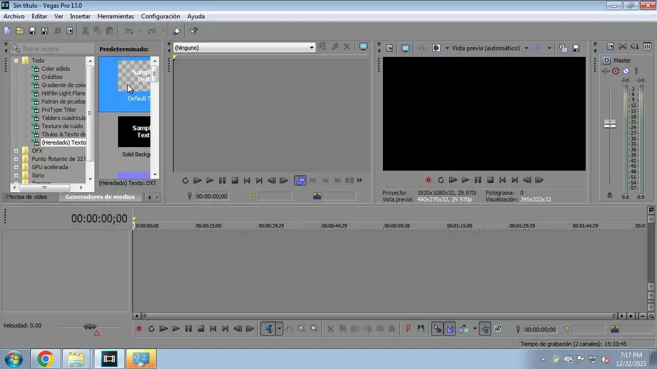Open Master automation settings gear icon
This screenshot has height=369, width=657.
615,71
